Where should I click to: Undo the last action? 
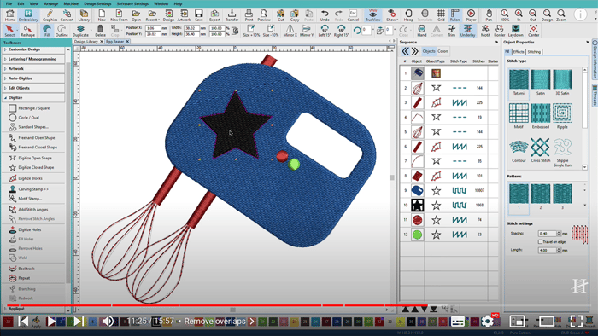click(325, 15)
